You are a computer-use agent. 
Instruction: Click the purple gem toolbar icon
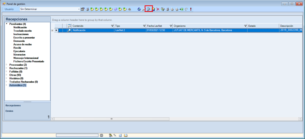115,9
